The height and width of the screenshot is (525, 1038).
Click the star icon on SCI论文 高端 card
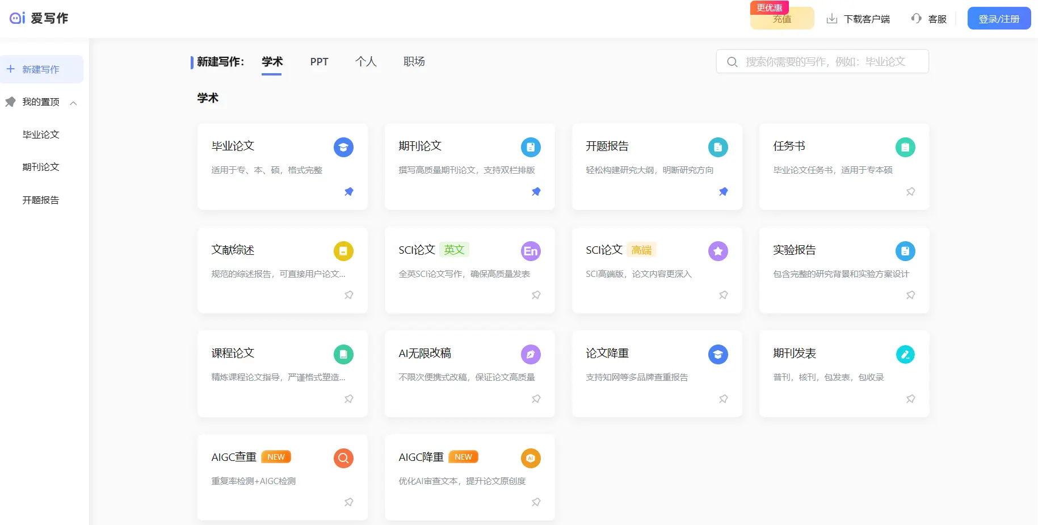(x=718, y=251)
